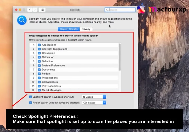Toggle the Conversion checkbox
This screenshot has width=189, height=132.
click(39, 53)
